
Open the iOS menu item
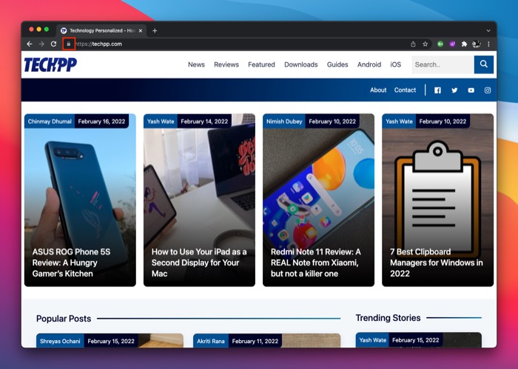[x=395, y=64]
